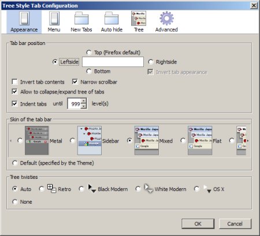The image size is (260, 236).
Task: Decrease indent level with down arrow
Action: [x=84, y=106]
